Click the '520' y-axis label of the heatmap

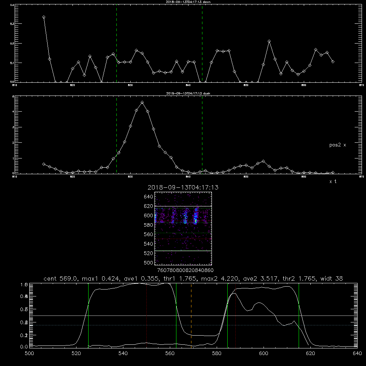[x=148, y=253]
